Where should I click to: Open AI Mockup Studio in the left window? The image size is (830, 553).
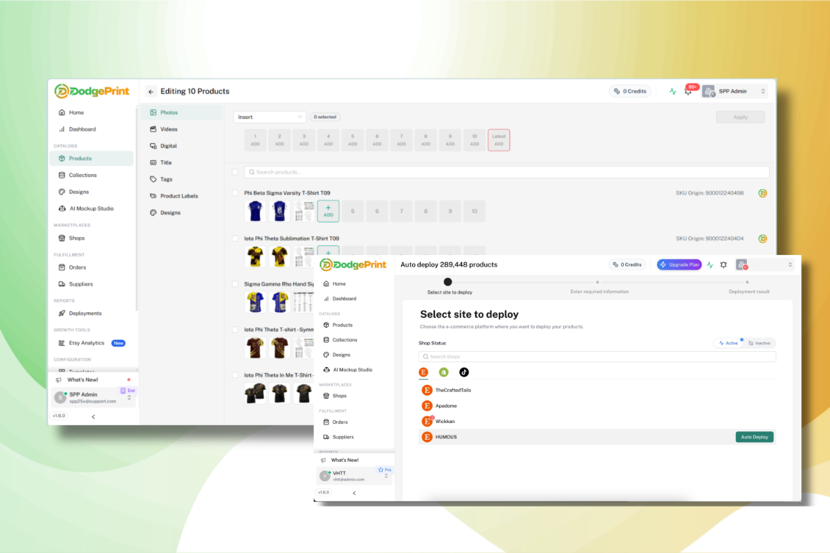point(93,208)
